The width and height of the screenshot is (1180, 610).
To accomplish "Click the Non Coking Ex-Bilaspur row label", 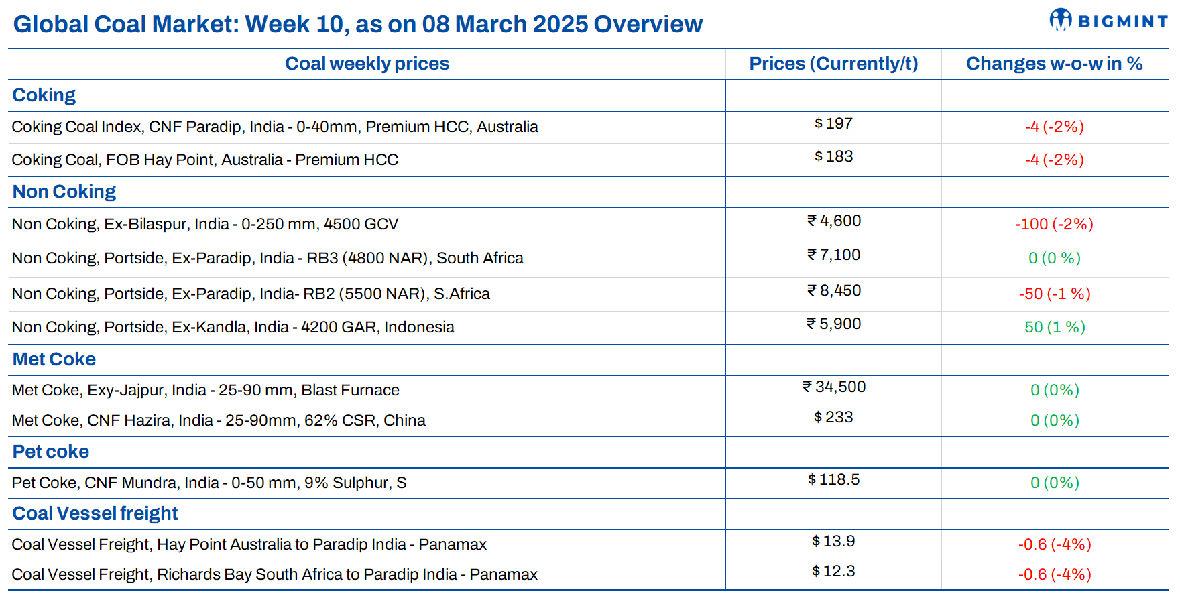I will [205, 224].
